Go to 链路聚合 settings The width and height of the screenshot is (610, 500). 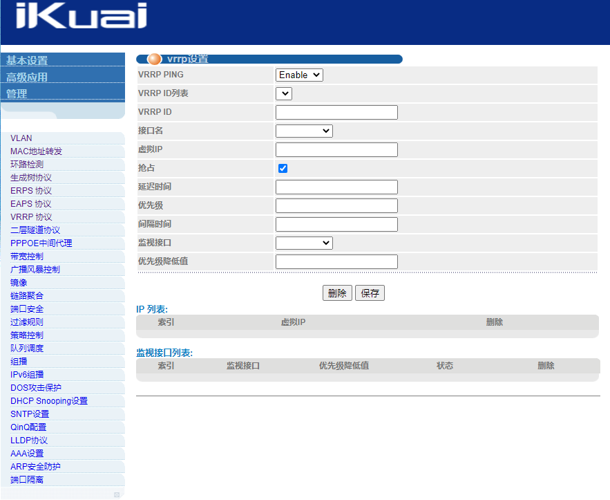pos(27,296)
